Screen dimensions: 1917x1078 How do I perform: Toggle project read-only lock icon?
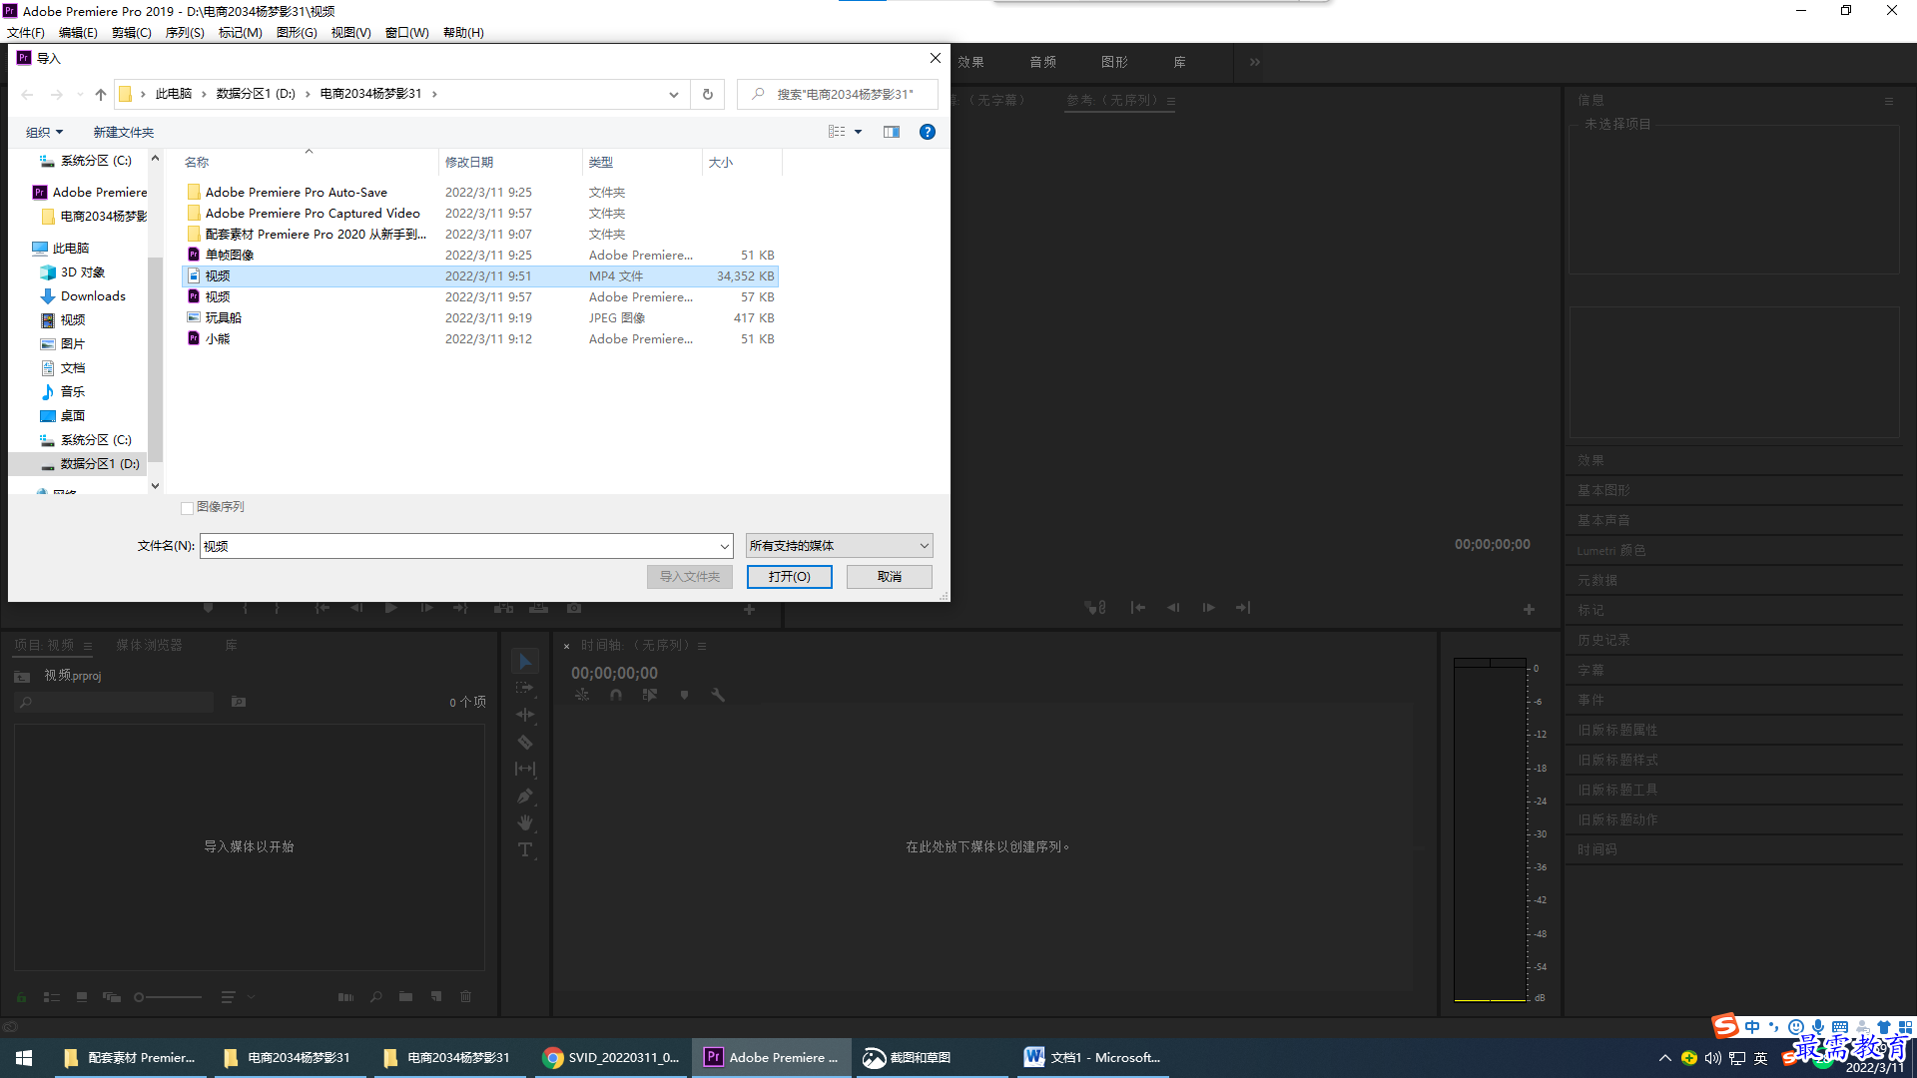pyautogui.click(x=21, y=996)
